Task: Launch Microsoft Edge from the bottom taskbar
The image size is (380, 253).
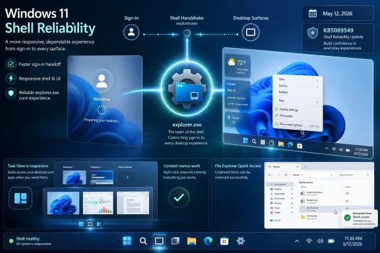Action: click(208, 241)
